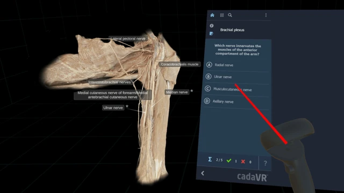Viewport: 344px width, 193px height.
Task: Open the question mark help button
Action: (265, 163)
